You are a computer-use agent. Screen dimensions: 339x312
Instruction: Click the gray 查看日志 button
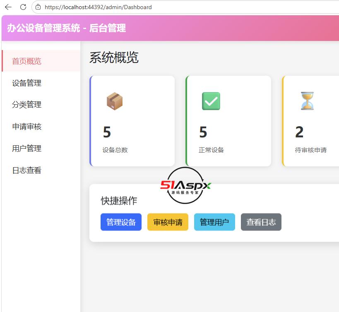click(261, 222)
